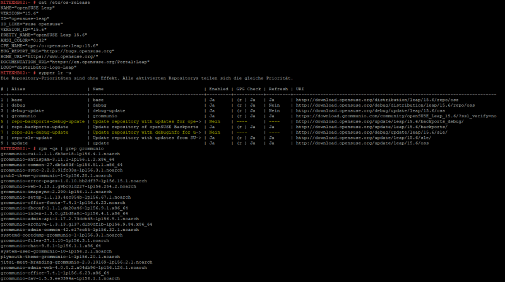Click the grommunio-web package line
Viewport: 505px width, 282px height.
pyautogui.click(x=64, y=186)
